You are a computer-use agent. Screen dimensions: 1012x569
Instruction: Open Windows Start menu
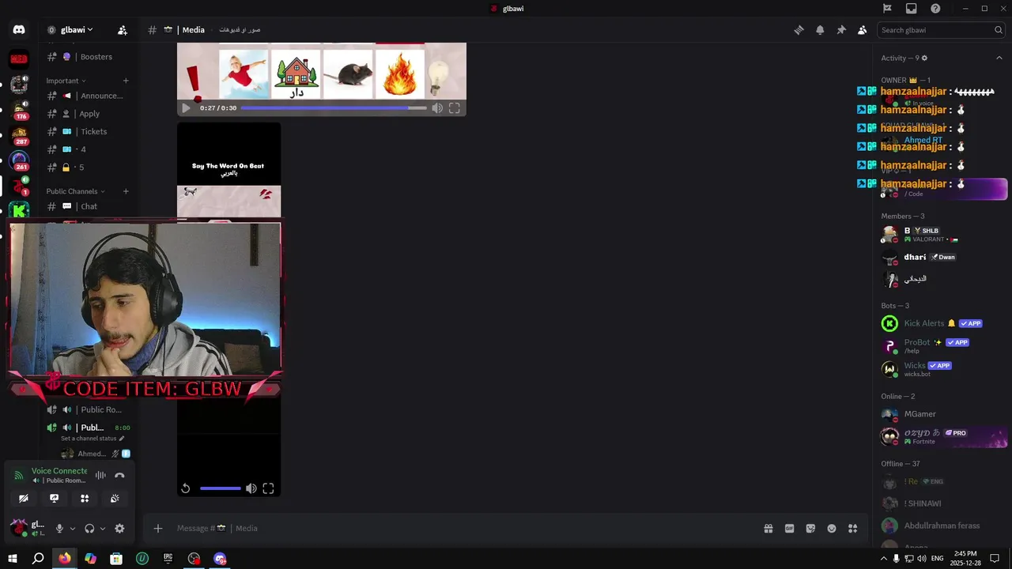point(13,559)
